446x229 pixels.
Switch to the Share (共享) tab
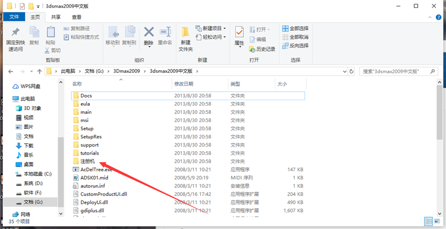click(56, 17)
